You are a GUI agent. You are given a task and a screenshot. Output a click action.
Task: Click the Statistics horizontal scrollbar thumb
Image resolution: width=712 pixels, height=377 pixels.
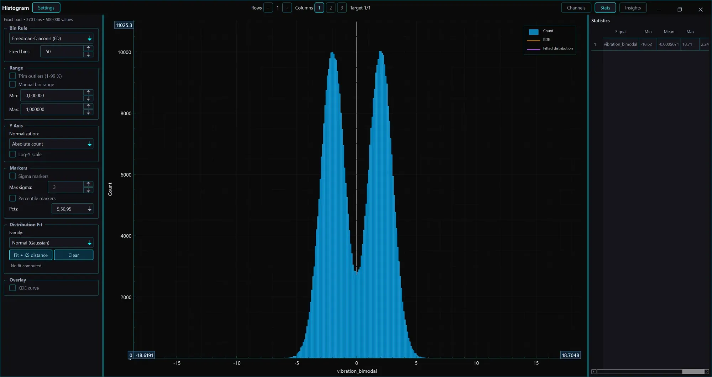tap(693, 372)
